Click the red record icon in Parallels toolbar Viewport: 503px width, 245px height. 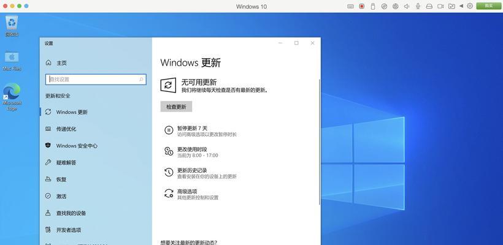click(x=362, y=6)
